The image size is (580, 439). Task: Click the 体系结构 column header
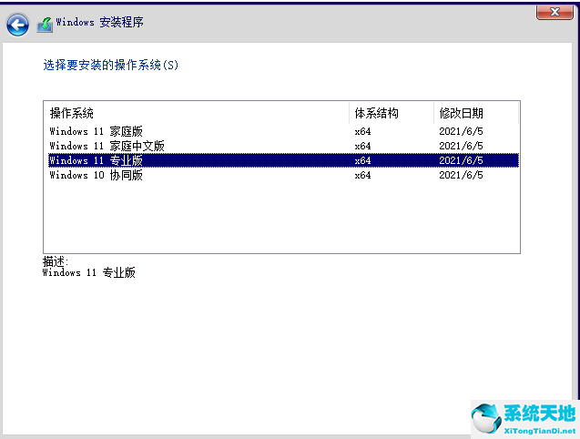[x=392, y=113]
